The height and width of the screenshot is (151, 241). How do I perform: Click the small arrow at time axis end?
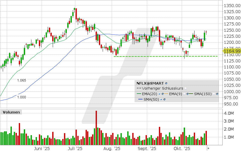(208, 149)
